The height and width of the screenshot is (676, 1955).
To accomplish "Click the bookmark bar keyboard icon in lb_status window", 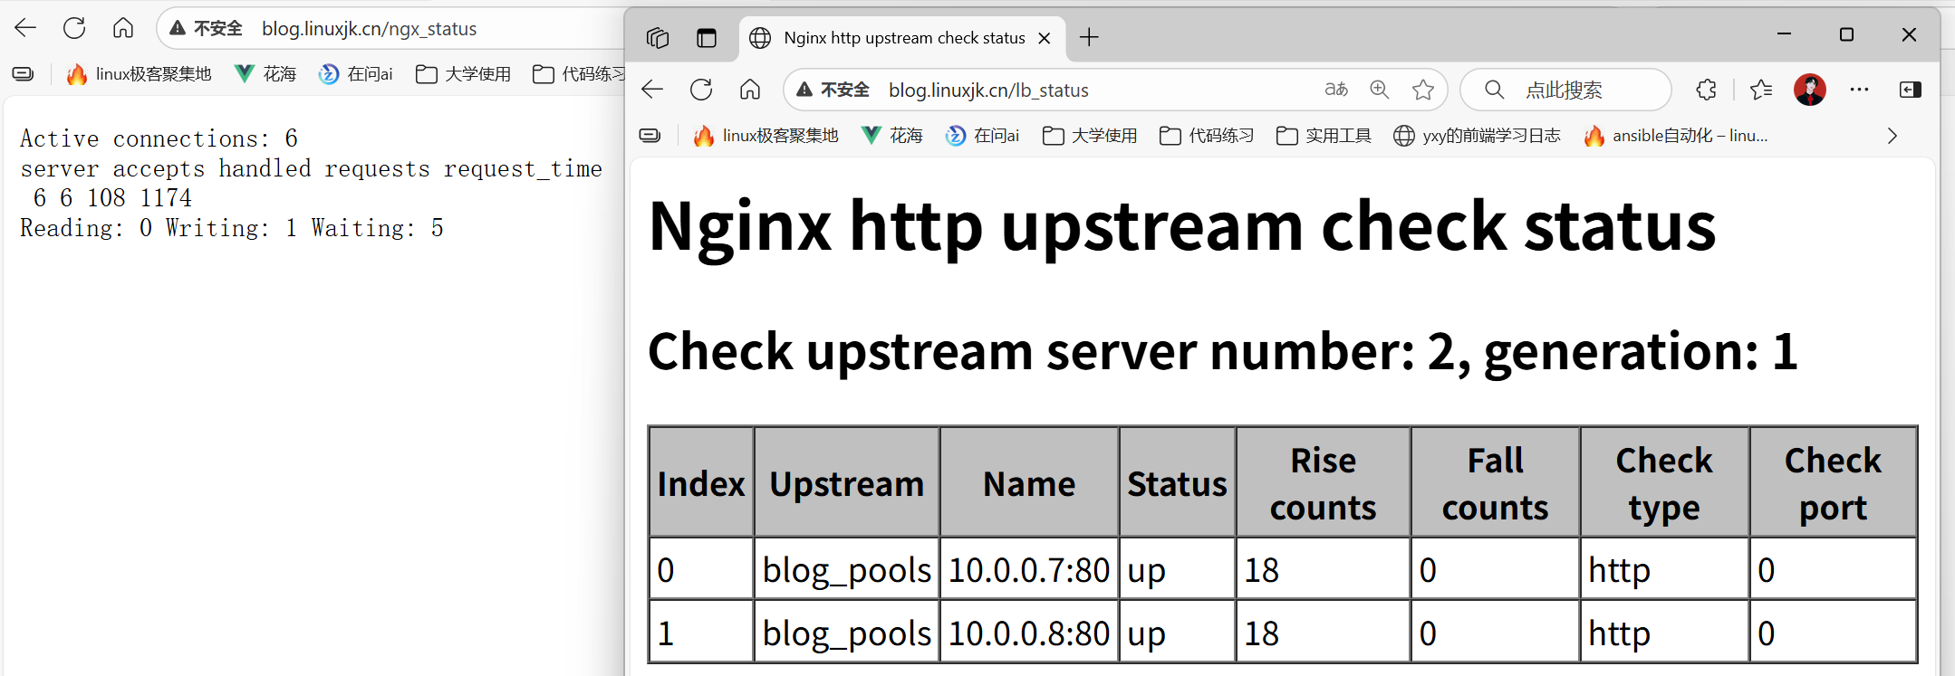I will pos(650,136).
